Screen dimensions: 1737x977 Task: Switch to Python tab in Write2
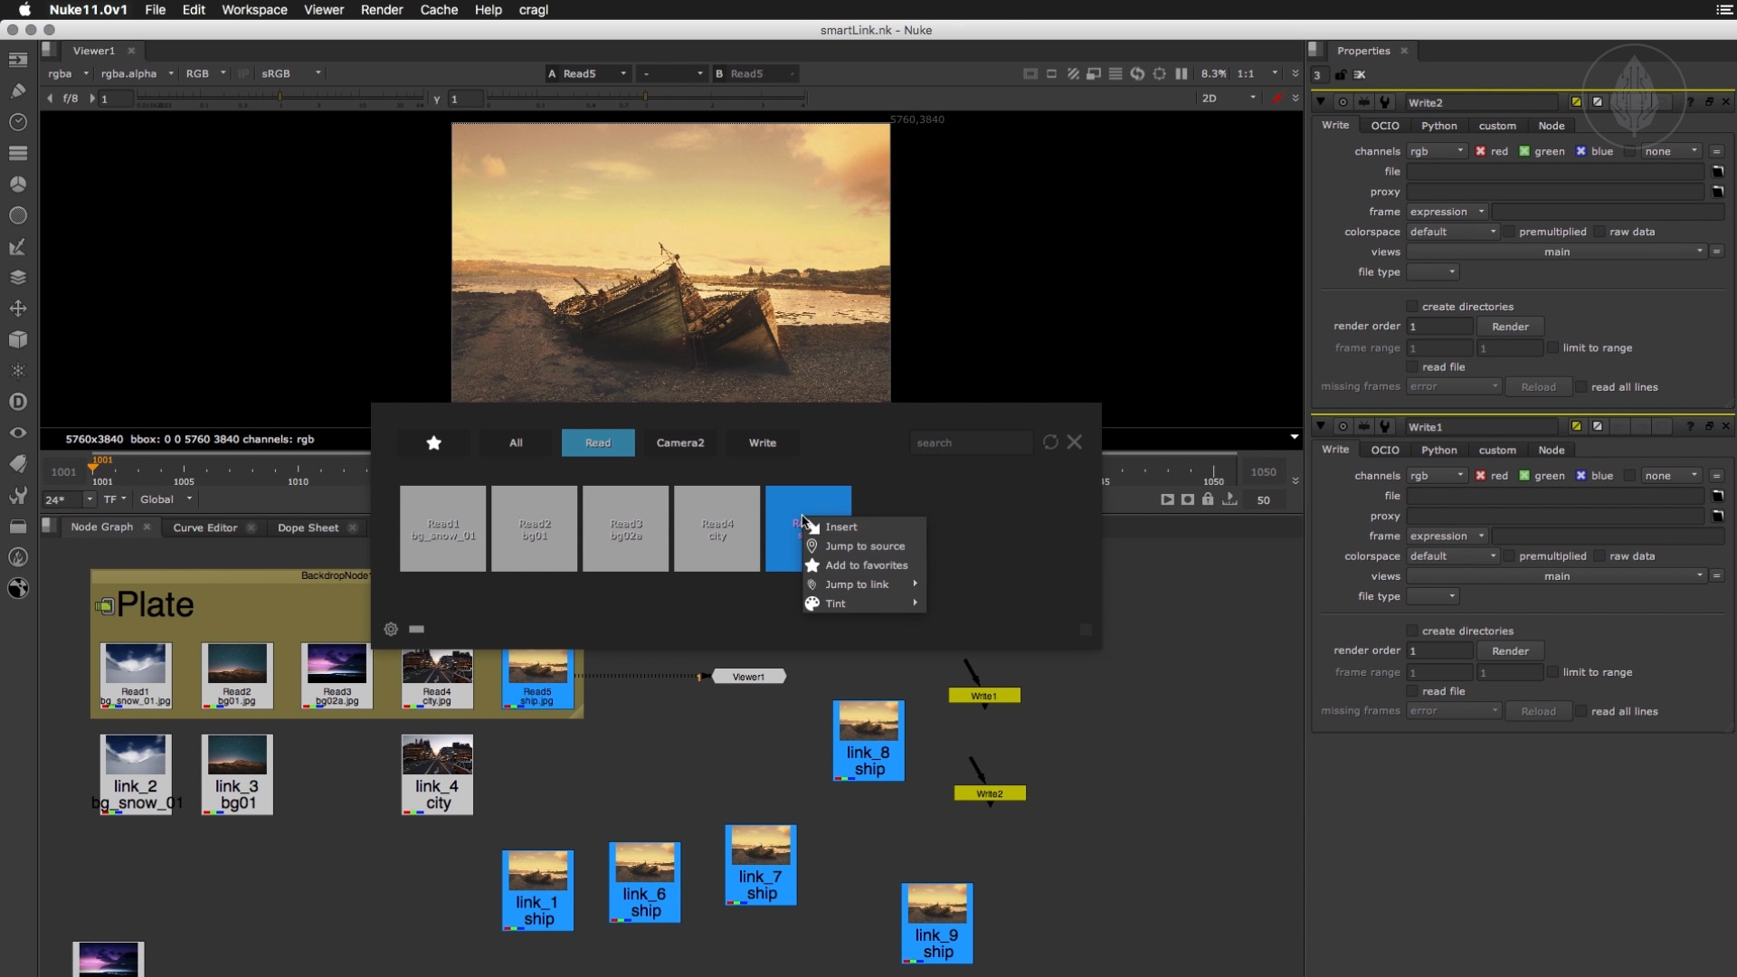[x=1438, y=126]
